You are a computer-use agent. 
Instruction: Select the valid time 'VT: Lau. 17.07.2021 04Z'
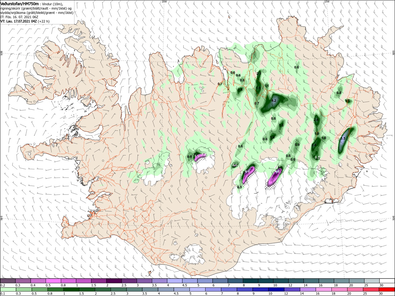click(19, 21)
